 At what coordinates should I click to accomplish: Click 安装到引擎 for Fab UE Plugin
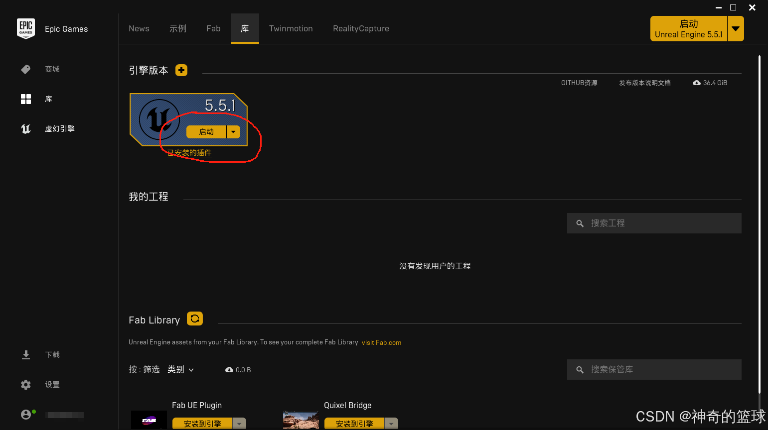(202, 424)
